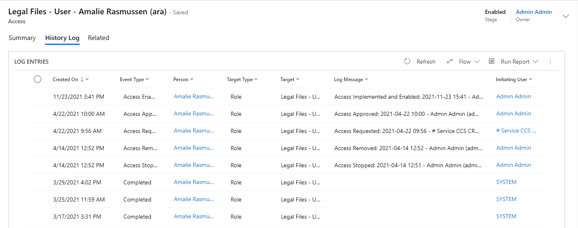Image resolution: width=578 pixels, height=228 pixels.
Task: Click the Run Report chart icon
Action: coord(492,61)
